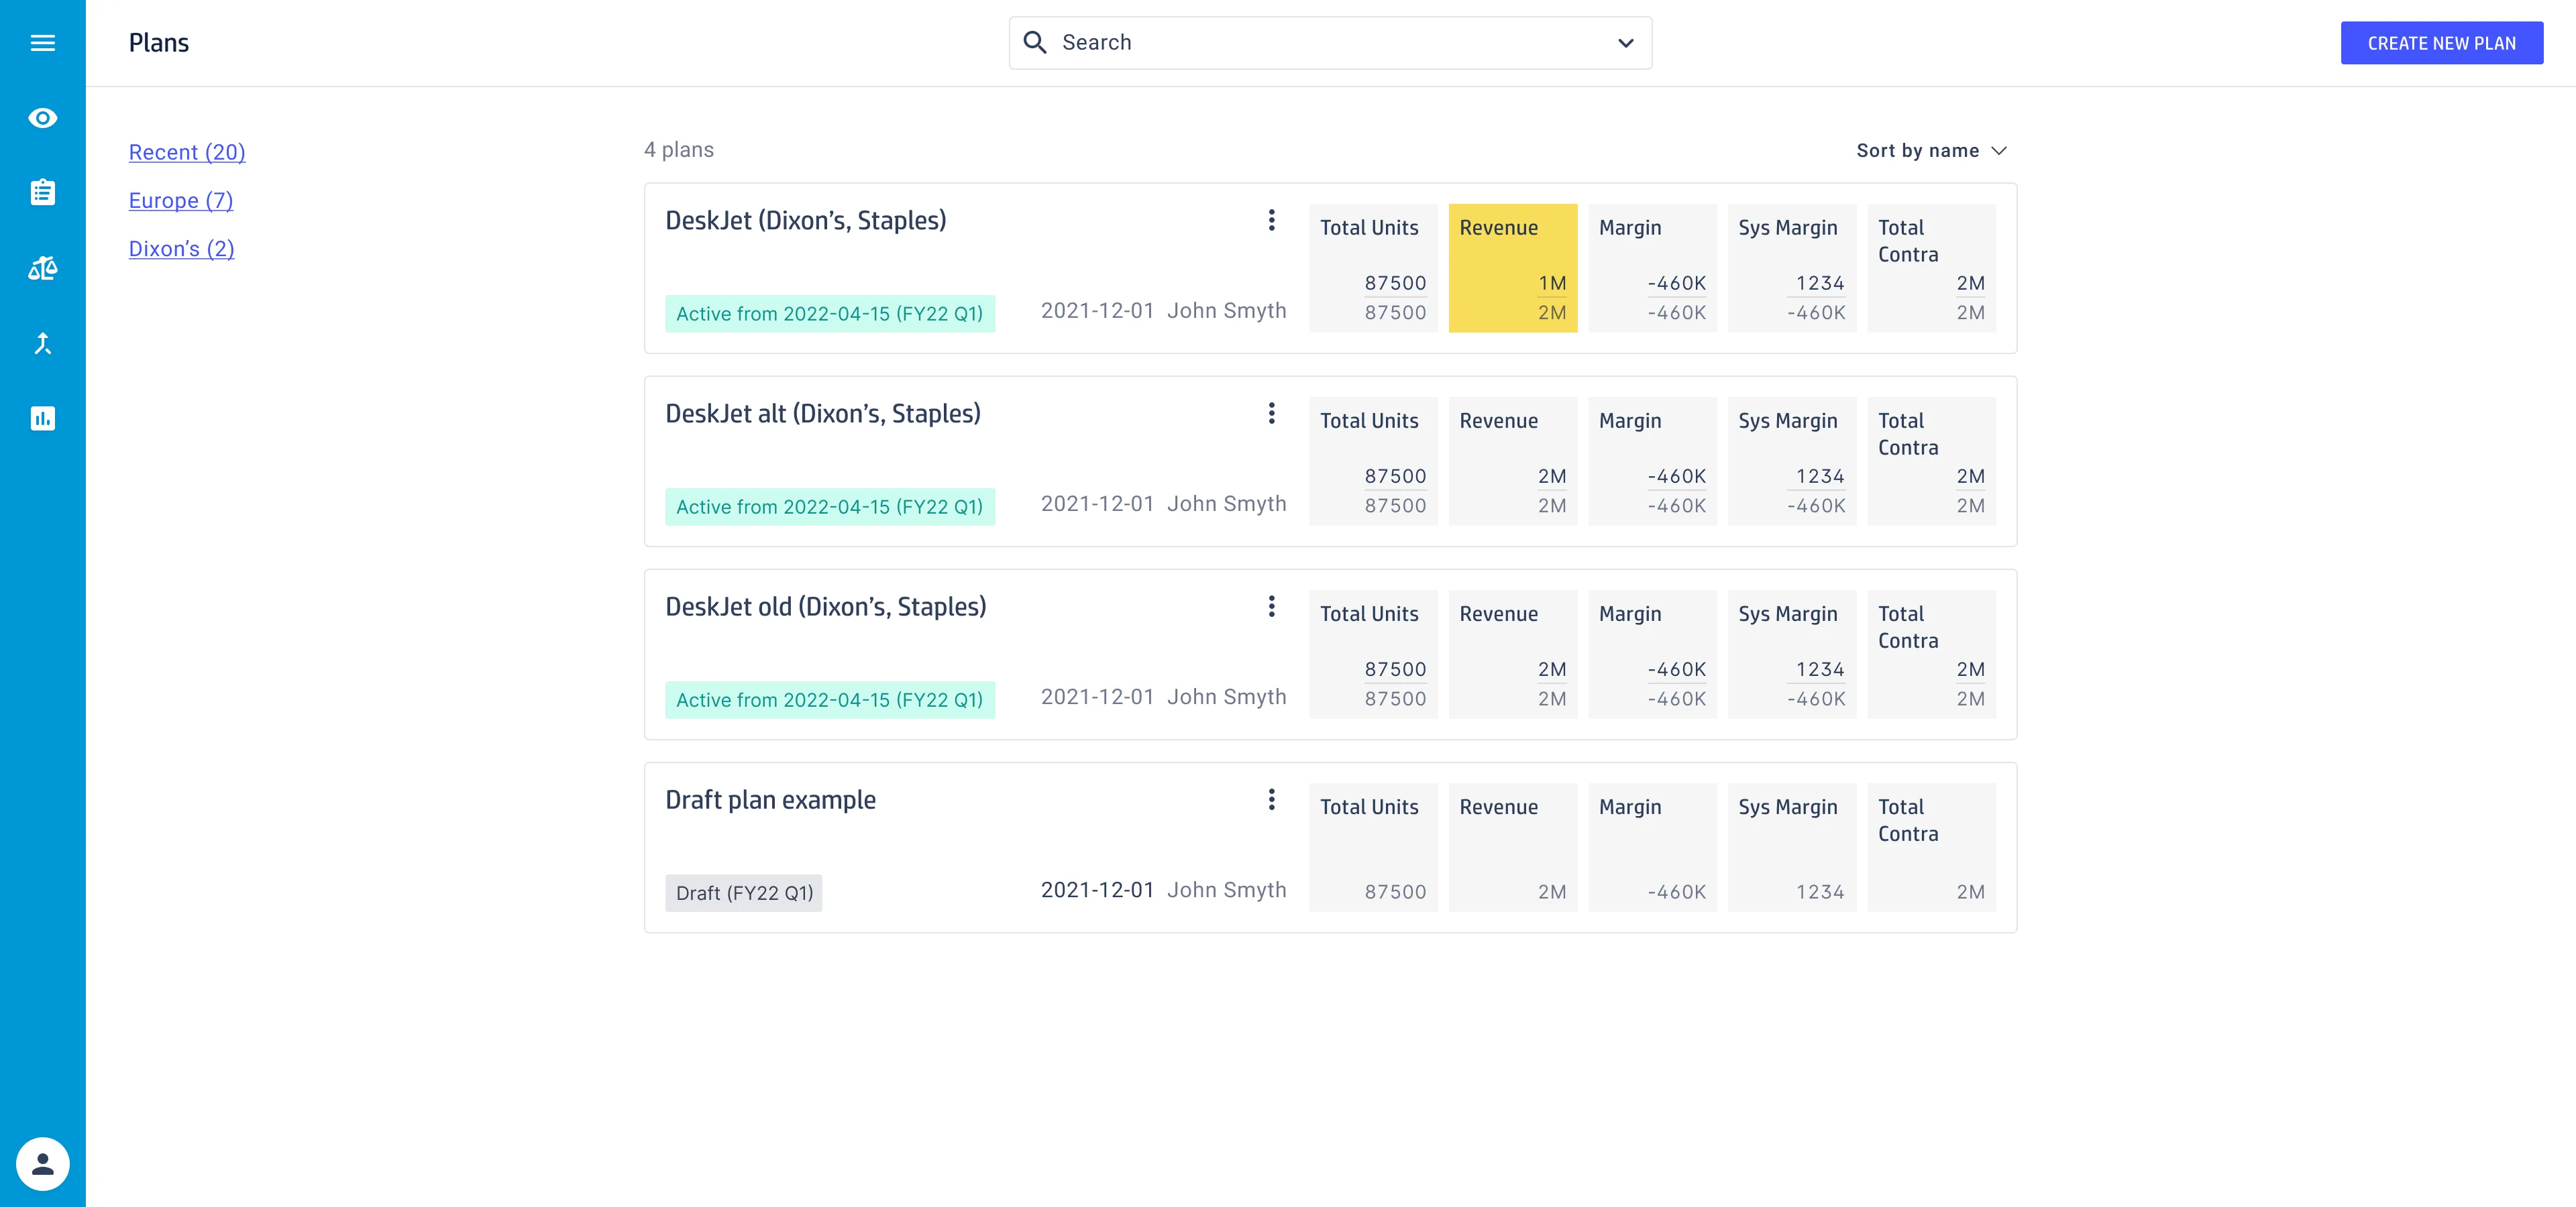The image size is (2576, 1207).
Task: Click the yellow highlighted Revenue tile
Action: [x=1512, y=268]
